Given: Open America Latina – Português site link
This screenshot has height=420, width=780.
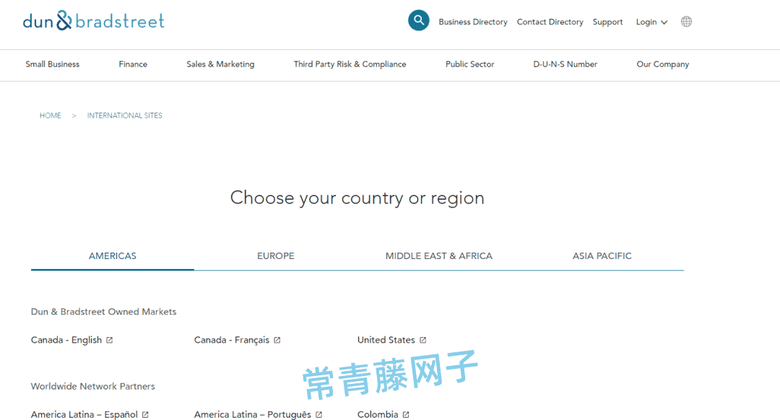Looking at the screenshot, I should point(252,414).
